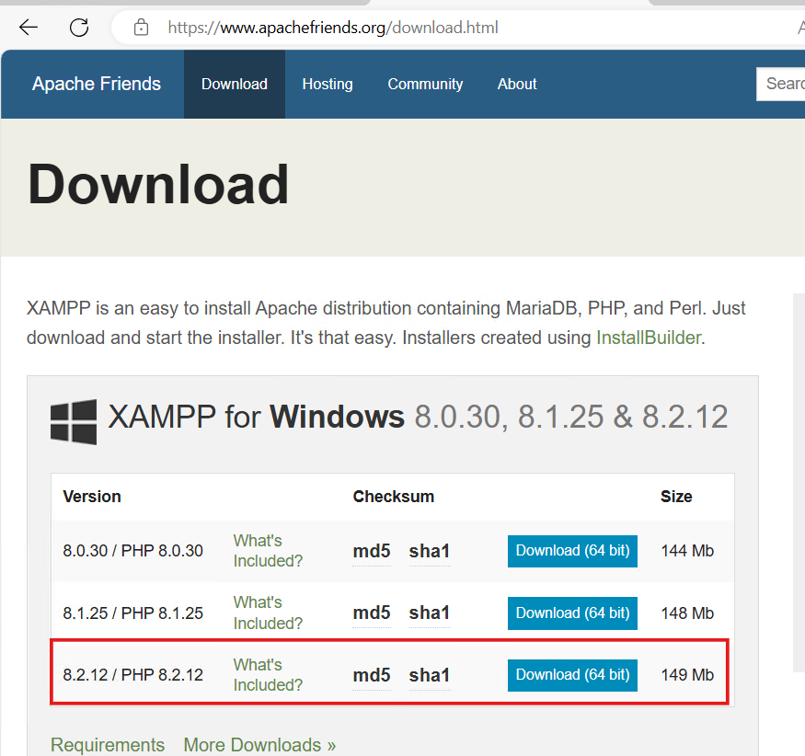Image resolution: width=805 pixels, height=756 pixels.
Task: Open What's Included for 8.1.25
Action: click(x=268, y=613)
